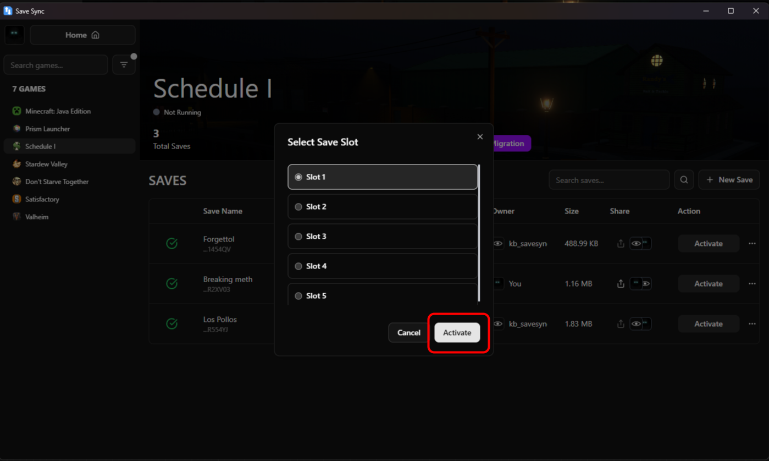Click the magnifier button beside Search saves
This screenshot has height=461, width=769.
point(684,180)
